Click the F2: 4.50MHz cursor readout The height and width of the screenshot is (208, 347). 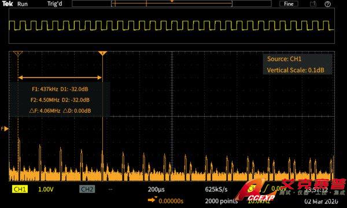coord(60,100)
